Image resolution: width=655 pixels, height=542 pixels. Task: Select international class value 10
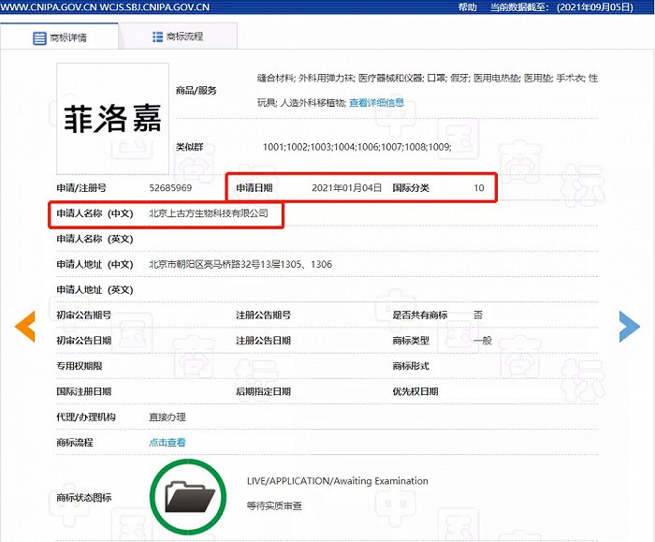coord(479,187)
